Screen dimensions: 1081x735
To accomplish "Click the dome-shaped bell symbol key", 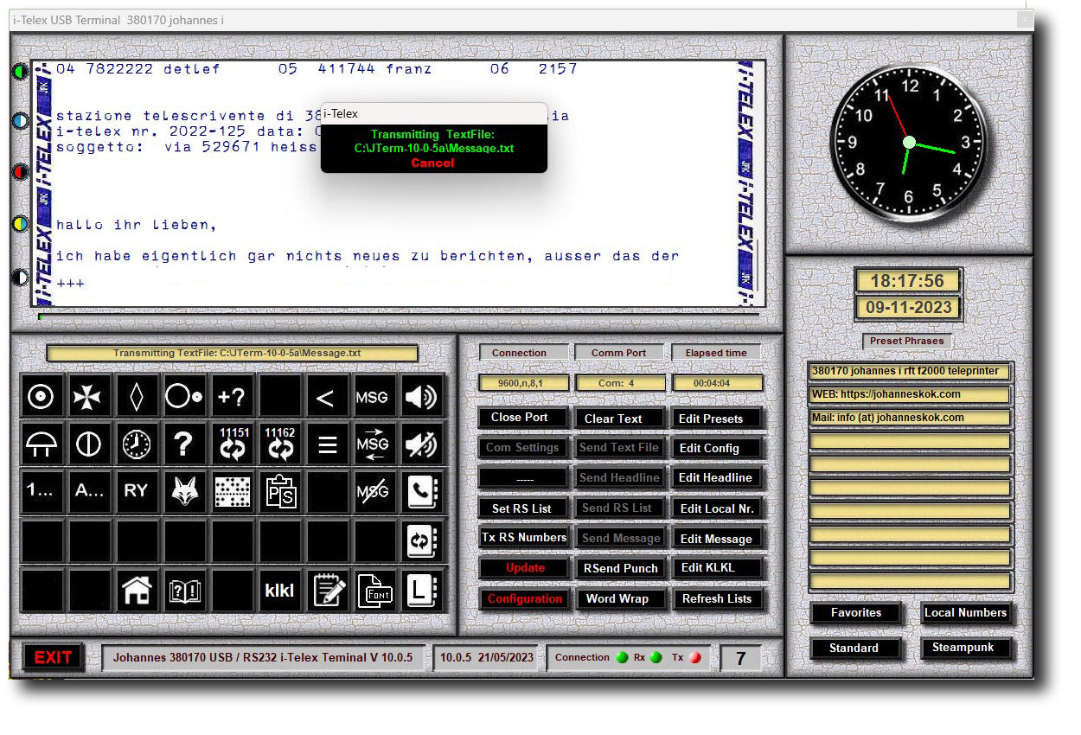I will click(42, 444).
